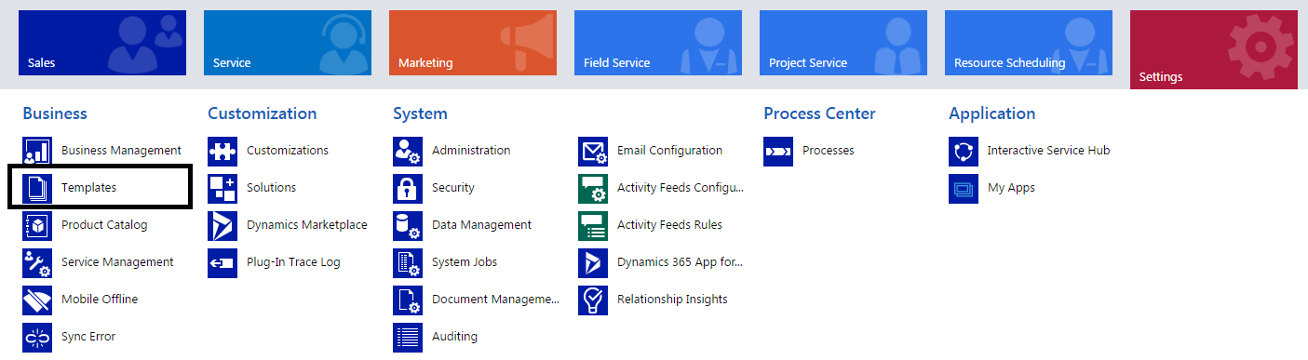The image size is (1308, 360).
Task: Click the Processes arrow icon
Action: (x=778, y=151)
